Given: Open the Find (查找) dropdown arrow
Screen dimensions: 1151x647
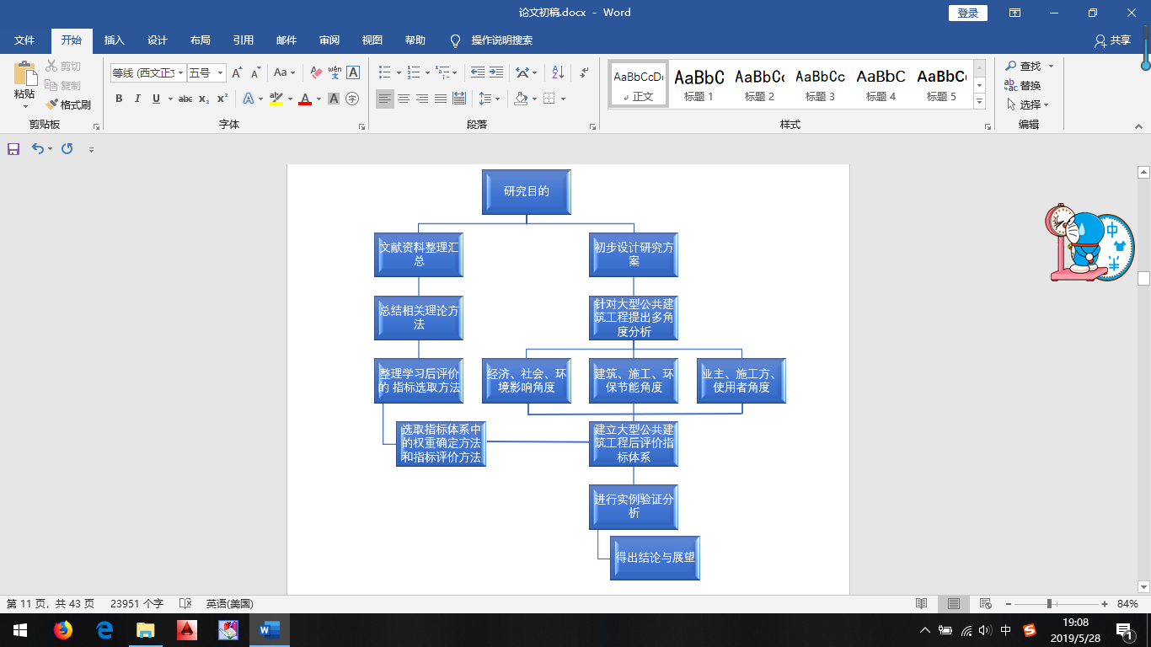Looking at the screenshot, I should point(1051,66).
